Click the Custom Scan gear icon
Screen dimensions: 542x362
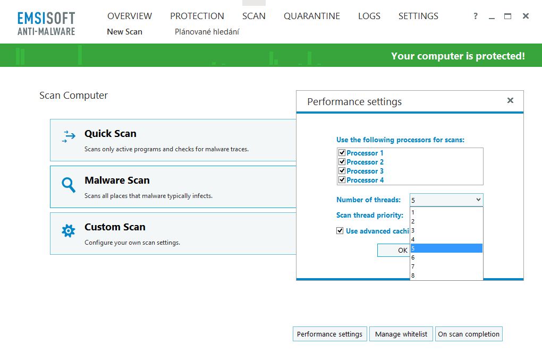(x=69, y=231)
